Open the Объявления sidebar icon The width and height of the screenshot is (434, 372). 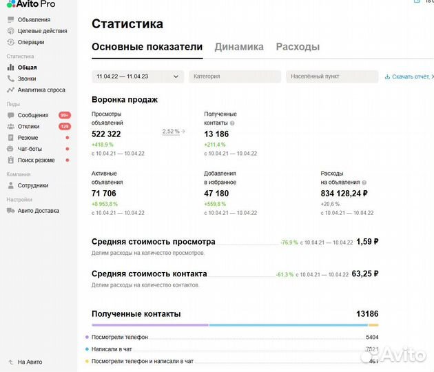pyautogui.click(x=11, y=20)
